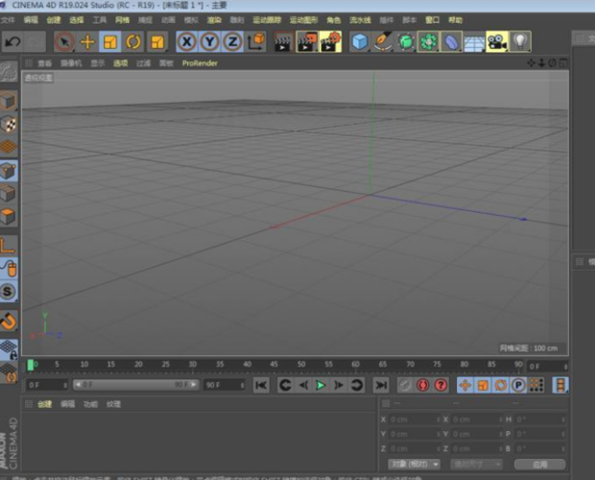Toggle the Z axis lock

coord(232,41)
